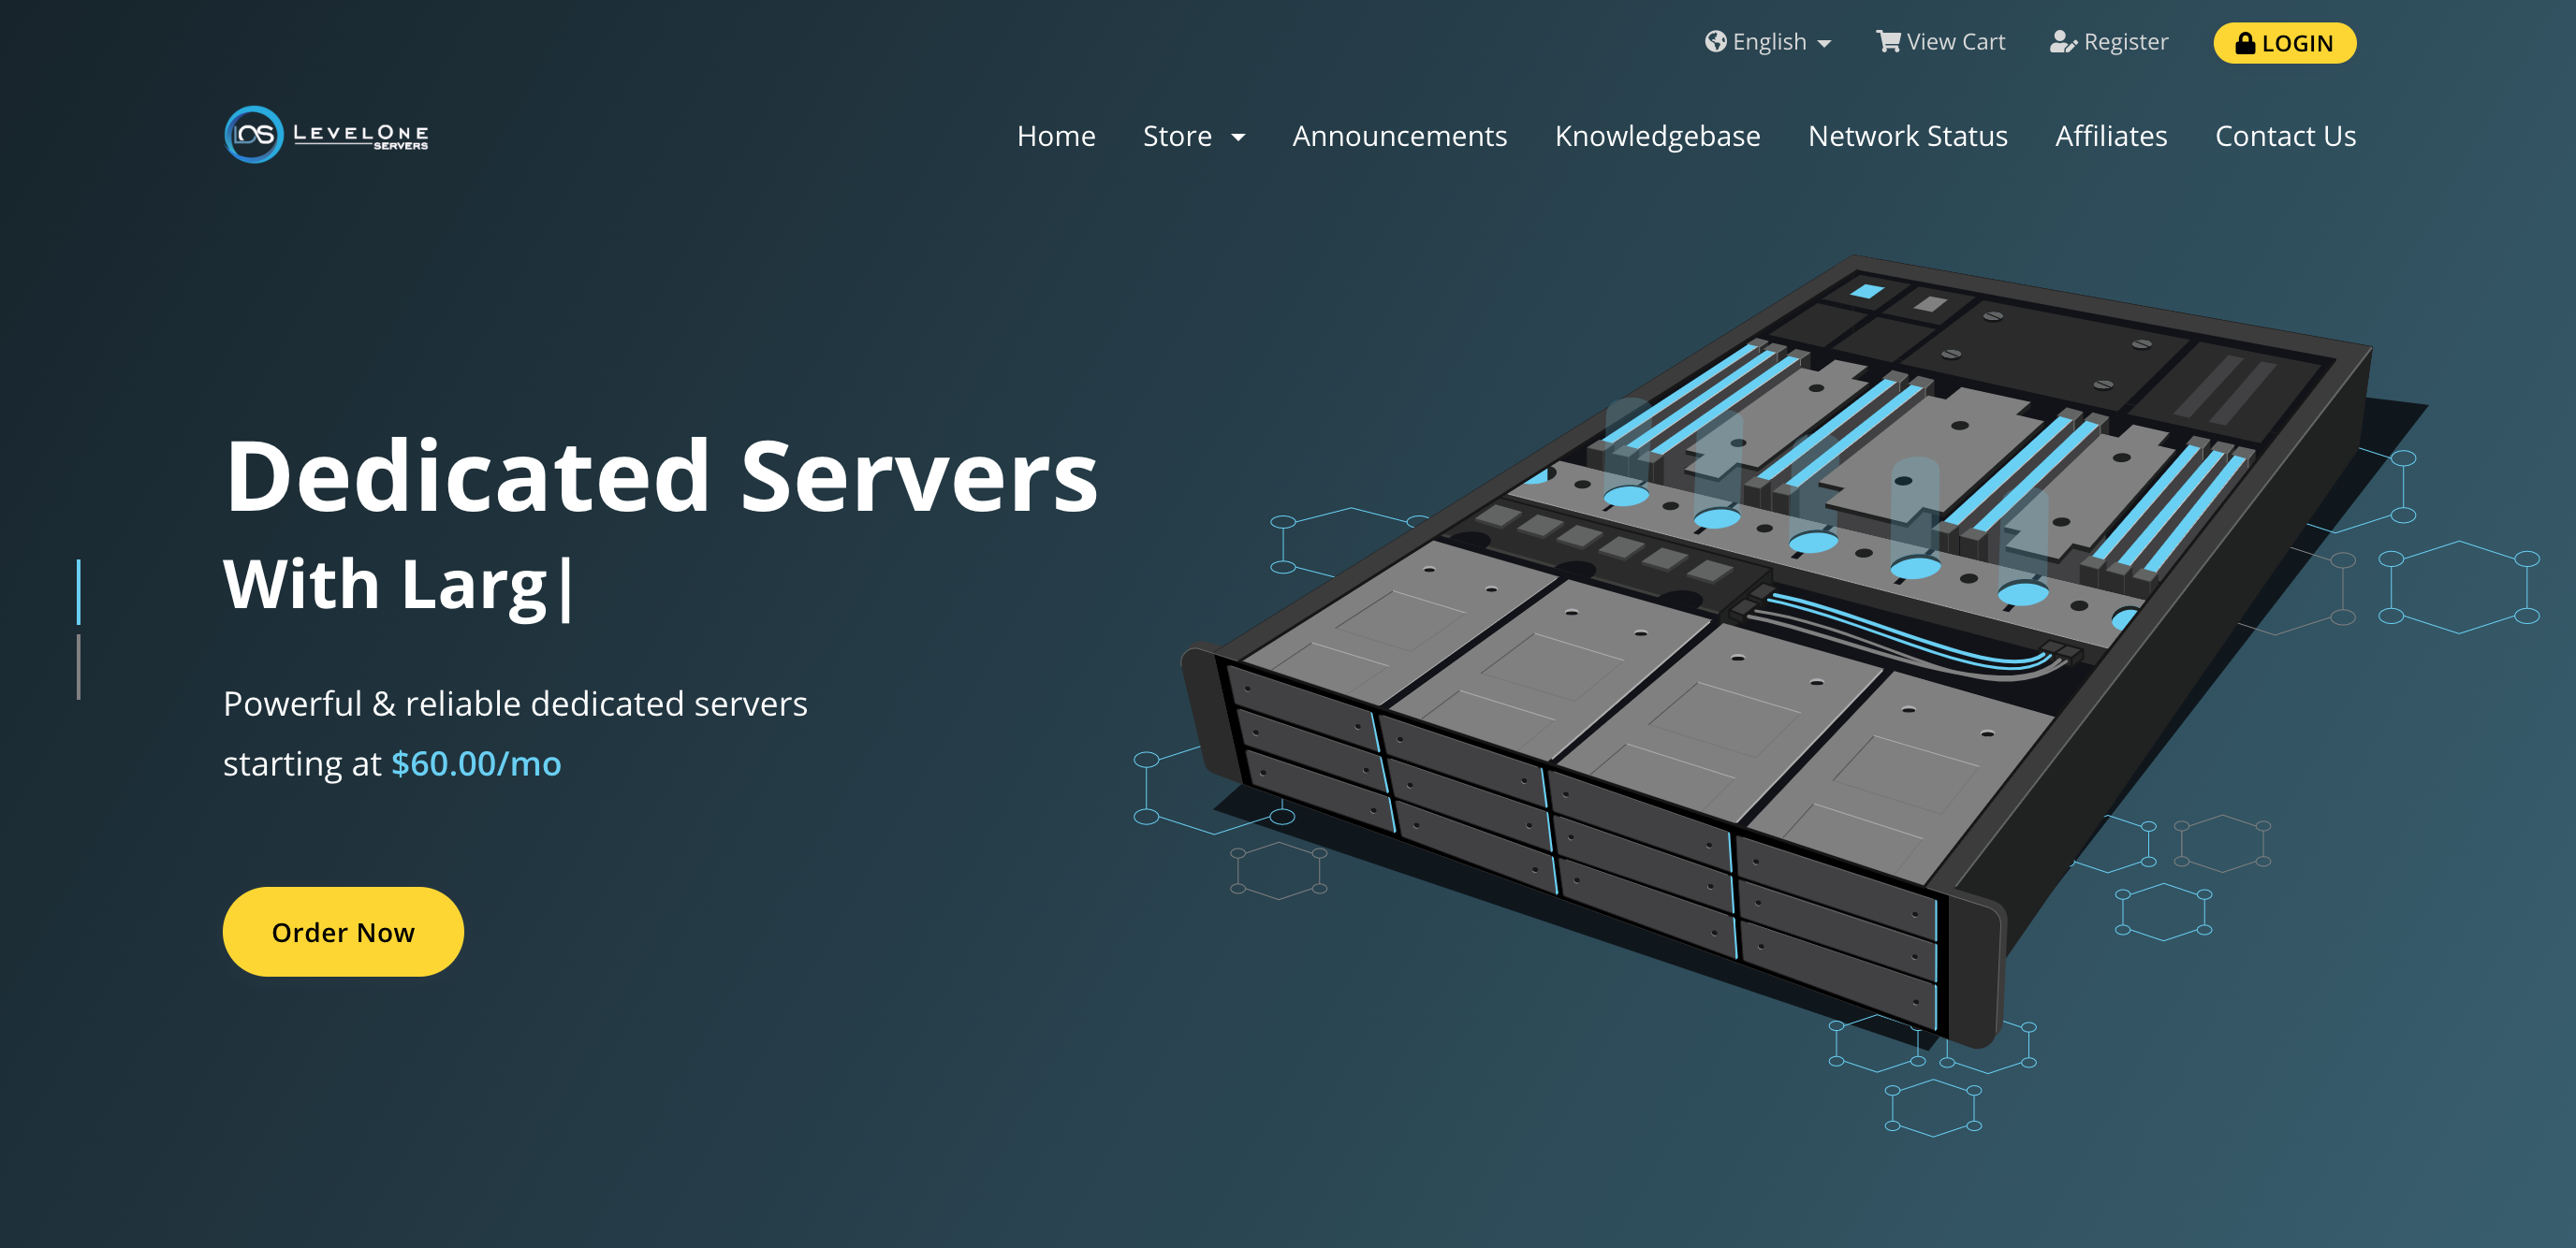Viewport: 2576px width, 1248px height.
Task: Click the $60.00/mo price text
Action: (x=476, y=763)
